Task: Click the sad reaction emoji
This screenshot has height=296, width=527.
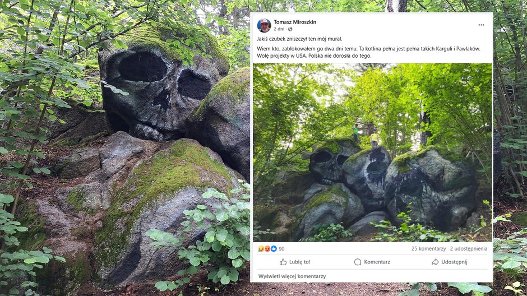Action: click(x=261, y=248)
